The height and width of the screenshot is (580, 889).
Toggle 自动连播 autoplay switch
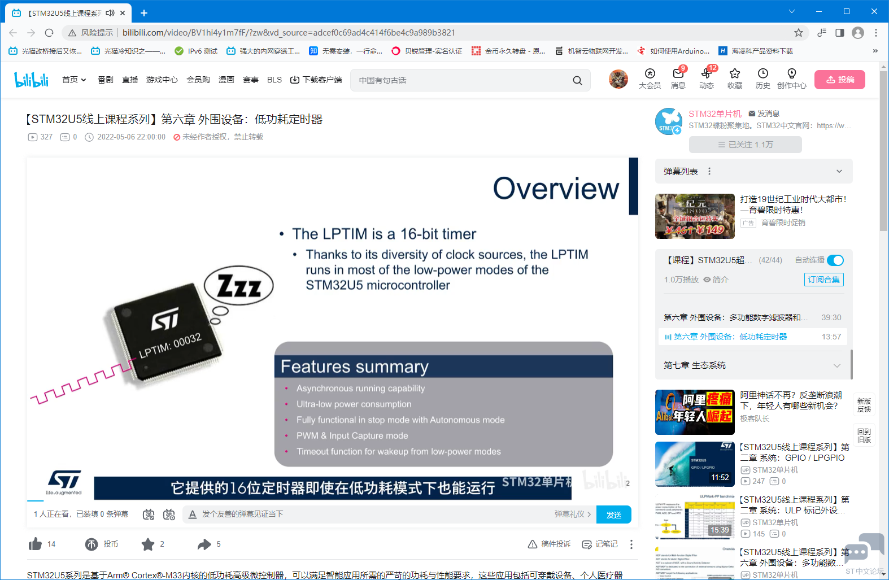click(x=835, y=260)
